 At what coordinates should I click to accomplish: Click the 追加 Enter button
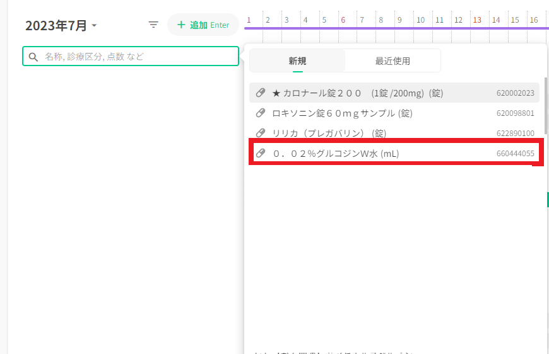pos(203,25)
